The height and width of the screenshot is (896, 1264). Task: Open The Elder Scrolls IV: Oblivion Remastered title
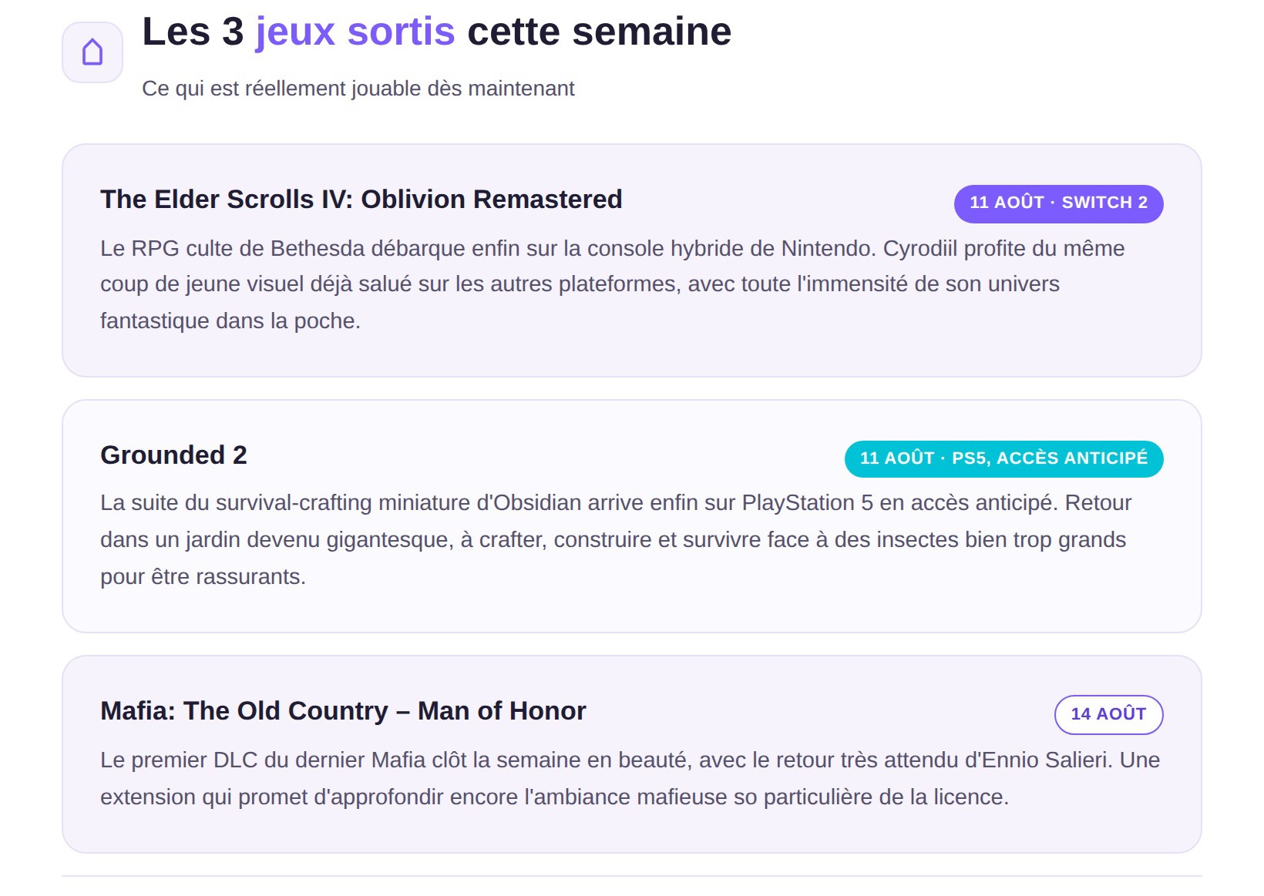click(x=361, y=200)
